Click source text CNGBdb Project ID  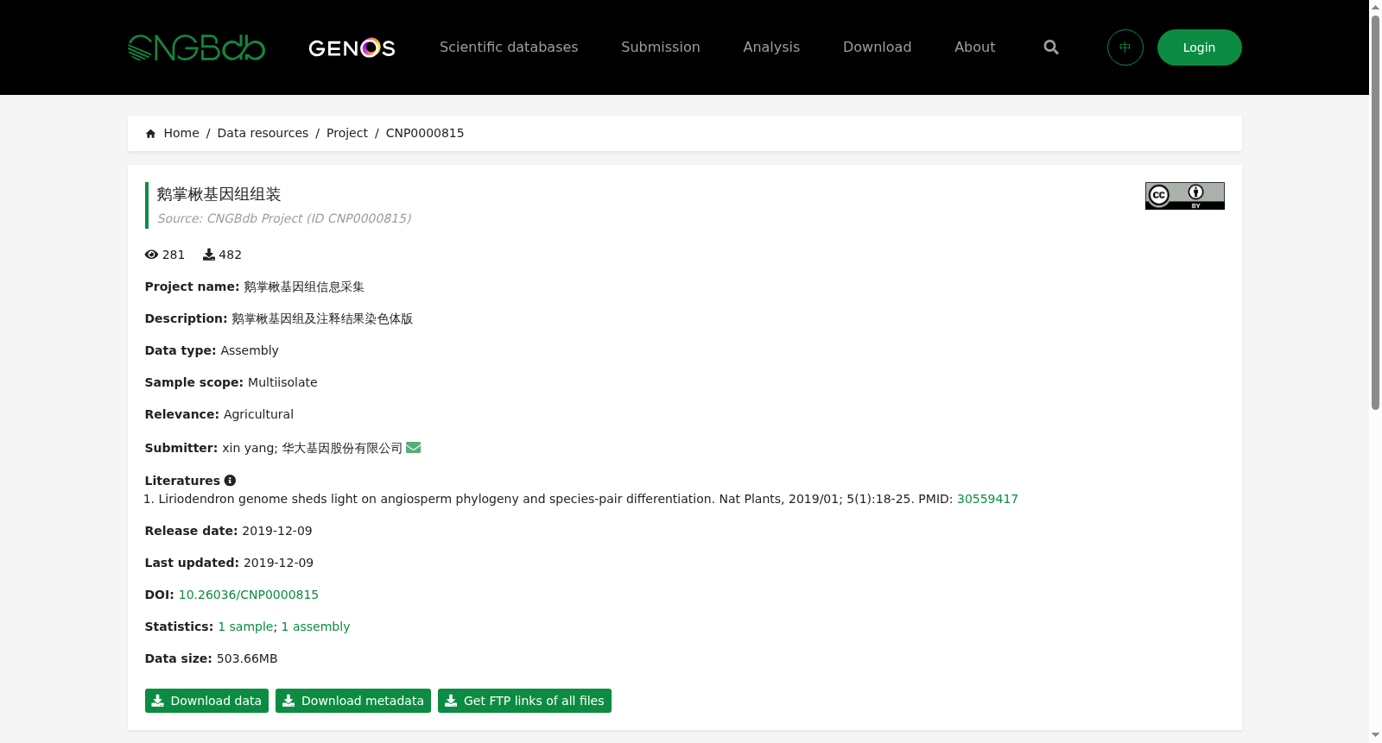(284, 218)
